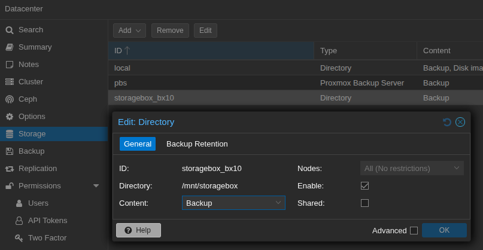Toggle the Advanced checkbox
Screen dimensions: 483x250
[414, 230]
